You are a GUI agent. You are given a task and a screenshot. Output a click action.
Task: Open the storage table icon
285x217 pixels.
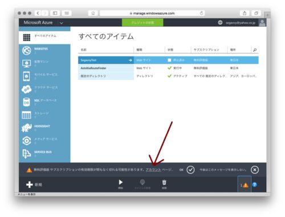click(26, 115)
